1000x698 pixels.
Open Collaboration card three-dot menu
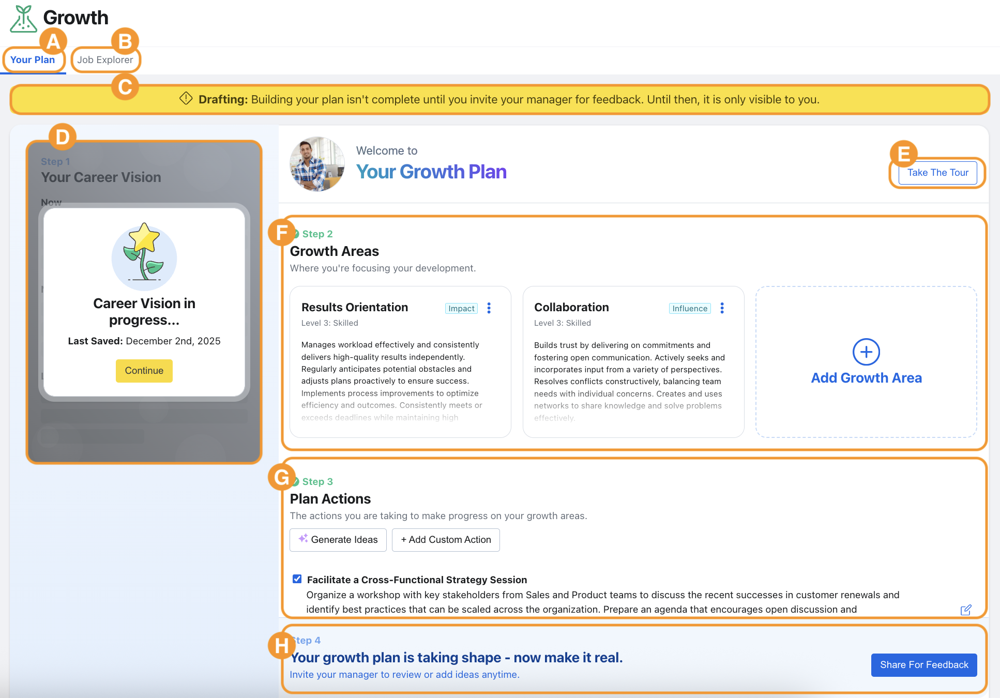click(x=722, y=308)
